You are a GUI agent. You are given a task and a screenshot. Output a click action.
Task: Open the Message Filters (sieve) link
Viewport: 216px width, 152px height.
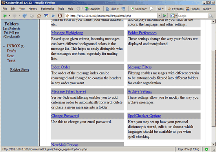tap(68, 91)
